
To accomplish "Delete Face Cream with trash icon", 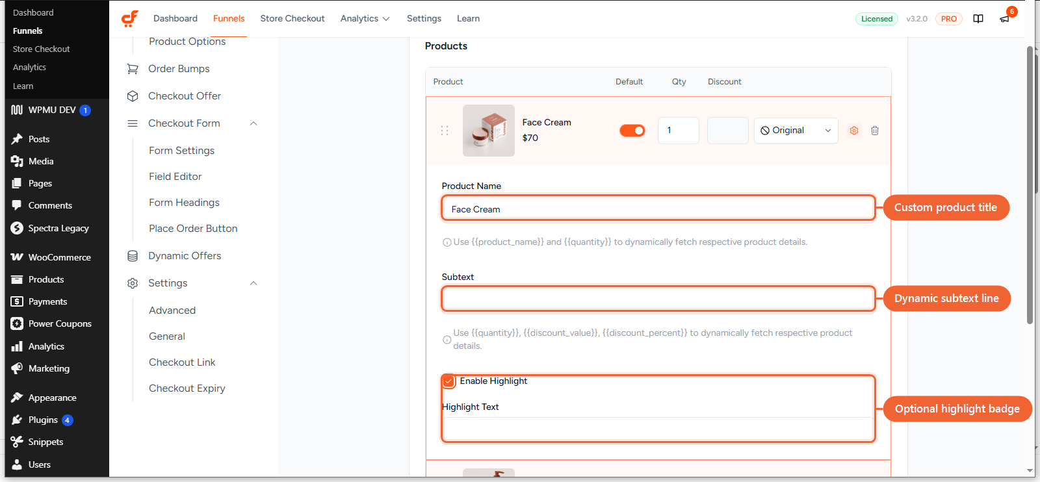I will [875, 131].
